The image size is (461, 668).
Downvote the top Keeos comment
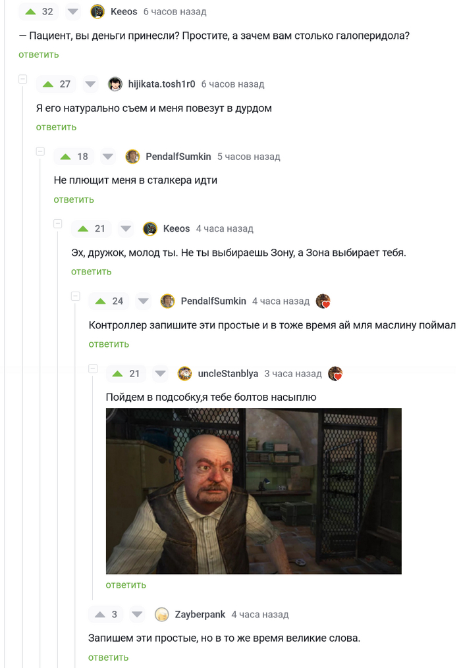[73, 11]
